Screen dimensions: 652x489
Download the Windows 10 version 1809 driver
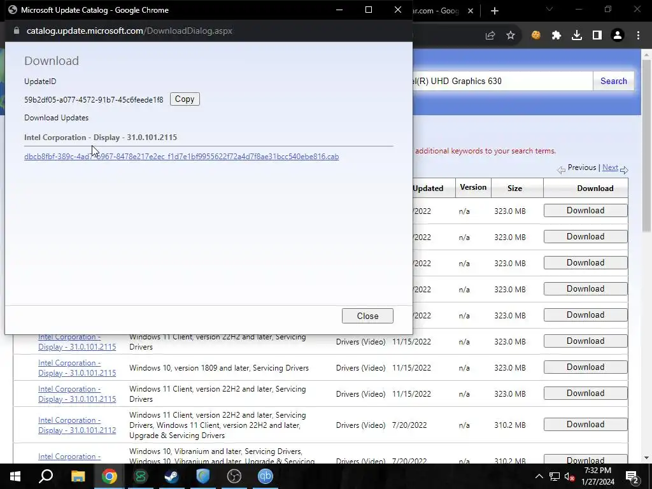coord(586,367)
